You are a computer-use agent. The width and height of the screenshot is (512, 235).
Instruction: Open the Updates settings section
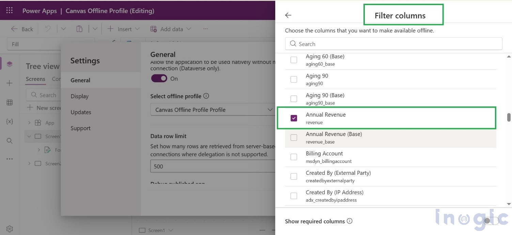pyautogui.click(x=81, y=112)
